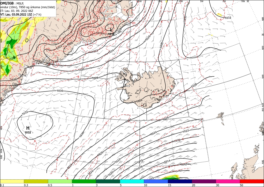Click the yellow 0.1 mm legend swatch

[x=12, y=181]
